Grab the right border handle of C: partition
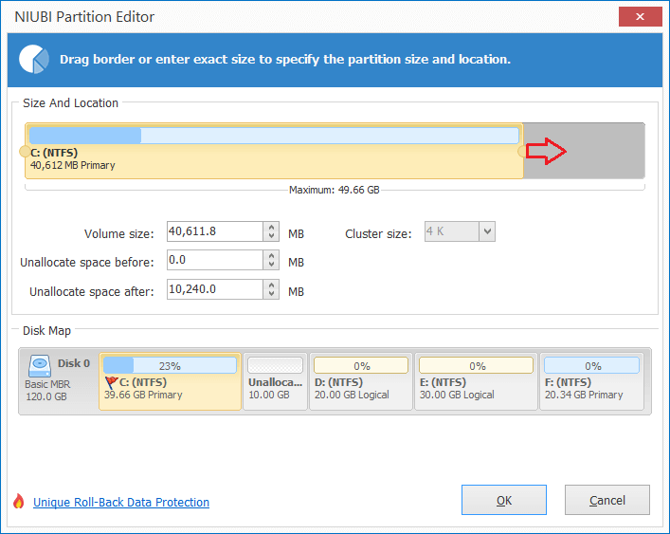The width and height of the screenshot is (670, 534). [522, 152]
